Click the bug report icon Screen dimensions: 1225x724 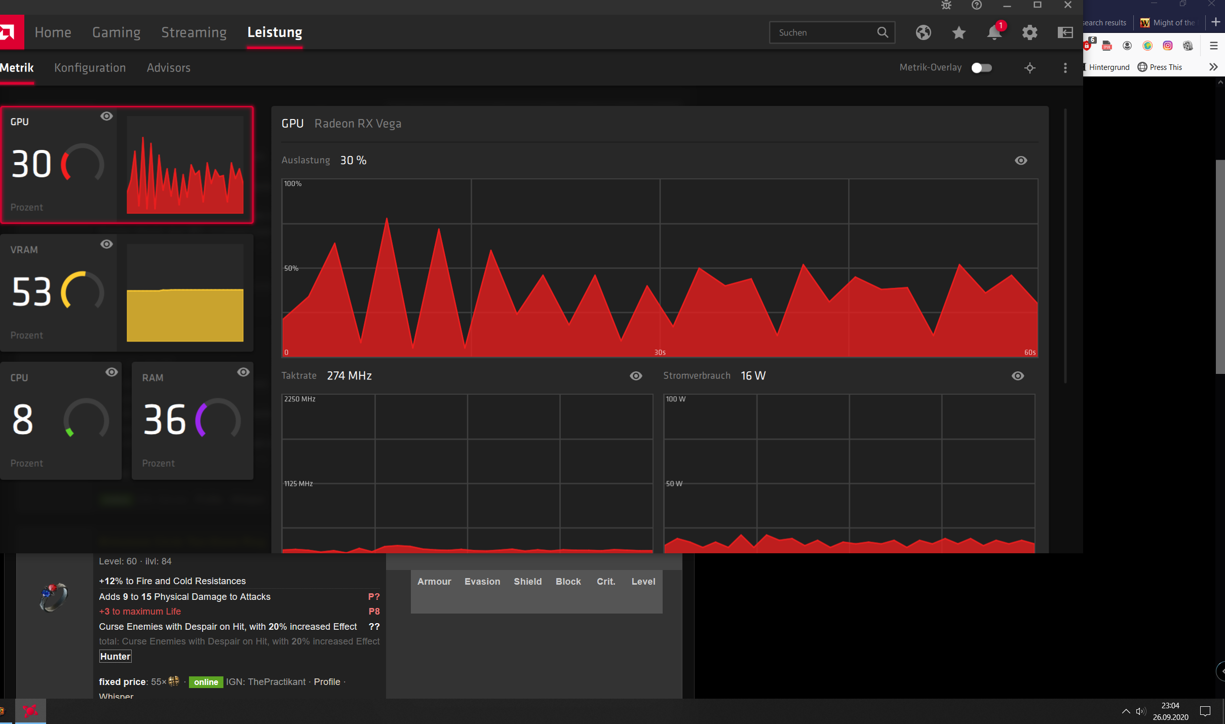point(946,5)
